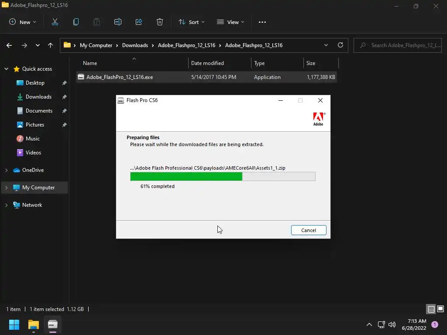This screenshot has height=335, width=447.
Task: Click the Adobe logo in installer
Action: 318,119
